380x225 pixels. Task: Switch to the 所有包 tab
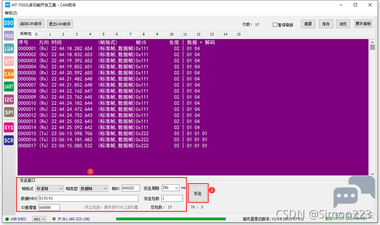(25, 34)
